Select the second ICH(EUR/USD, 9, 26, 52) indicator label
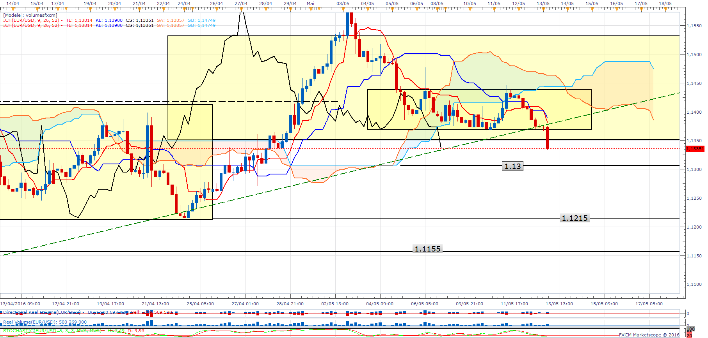Screen dimensions: 708x338 (x=31, y=25)
